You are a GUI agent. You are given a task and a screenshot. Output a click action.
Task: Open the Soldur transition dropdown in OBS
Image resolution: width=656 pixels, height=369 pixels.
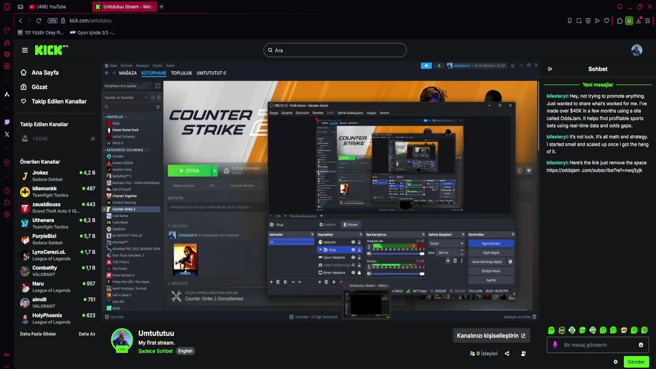point(446,243)
